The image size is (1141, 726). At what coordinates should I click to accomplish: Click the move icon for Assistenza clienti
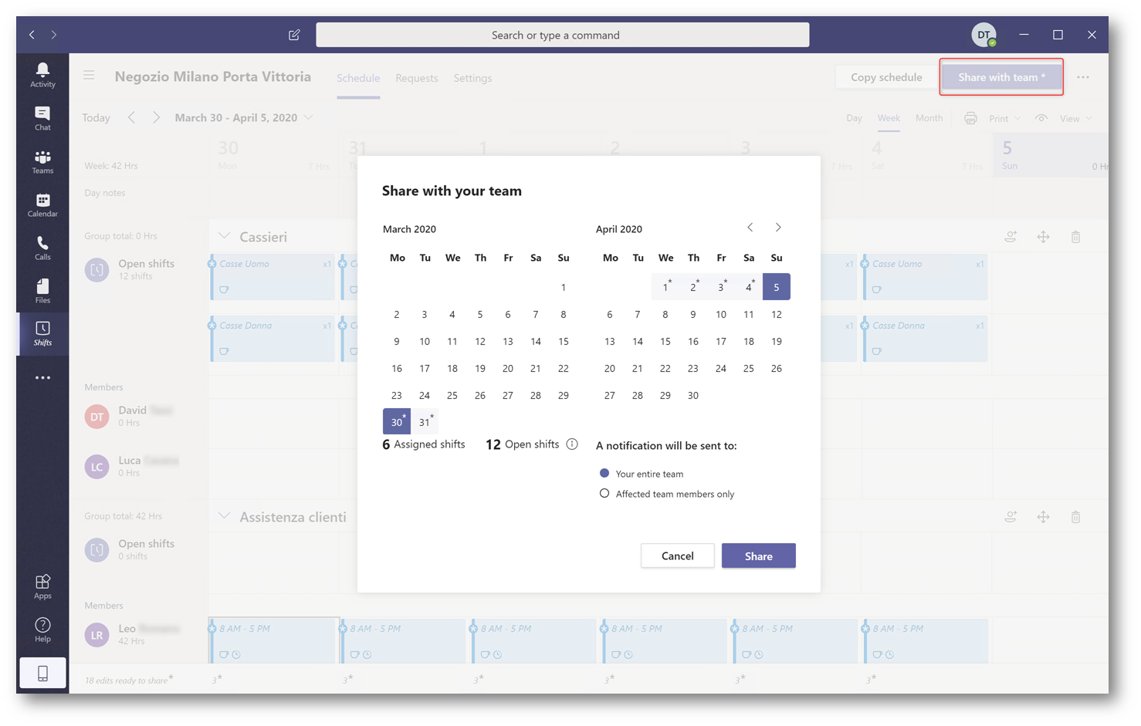click(x=1043, y=517)
